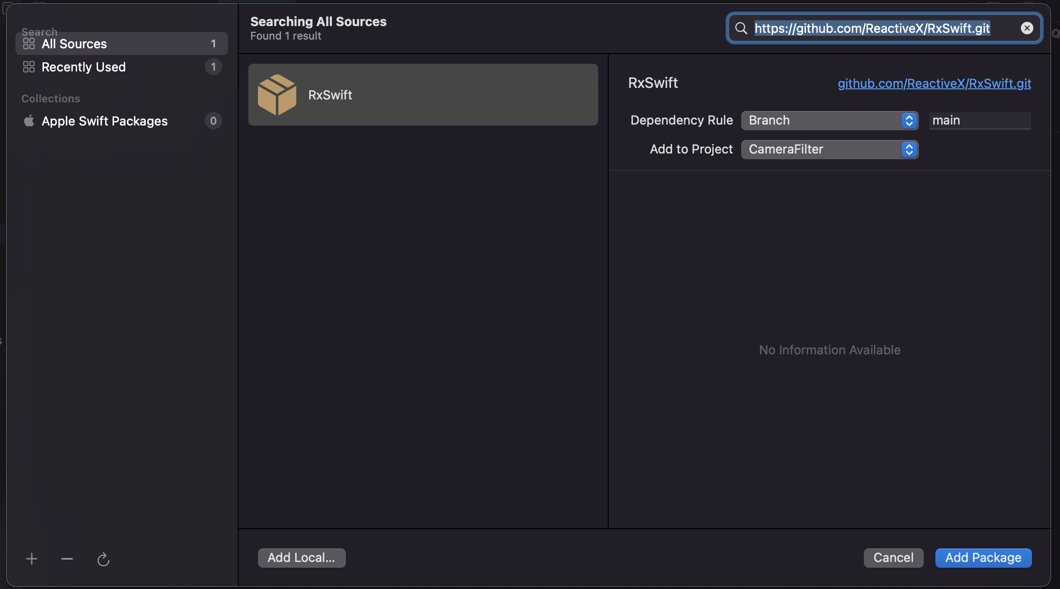The width and height of the screenshot is (1060, 589).
Task: Click the magnifying glass search icon
Action: pos(741,28)
